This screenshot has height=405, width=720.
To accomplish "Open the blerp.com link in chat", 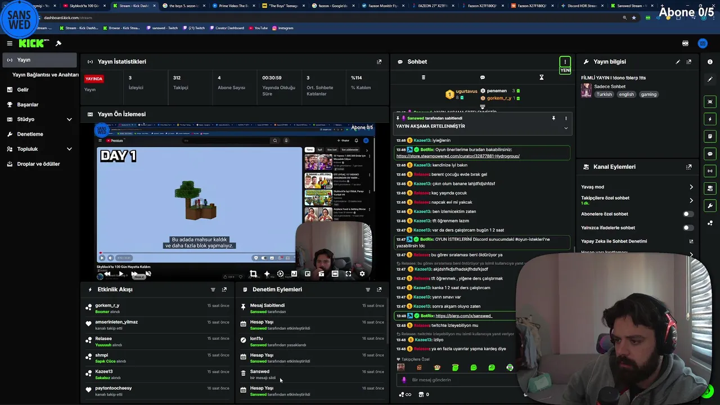I will point(463,316).
